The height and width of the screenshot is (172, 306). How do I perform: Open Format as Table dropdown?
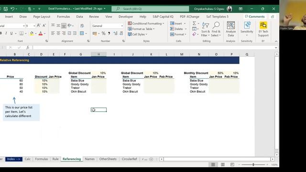coord(142,29)
